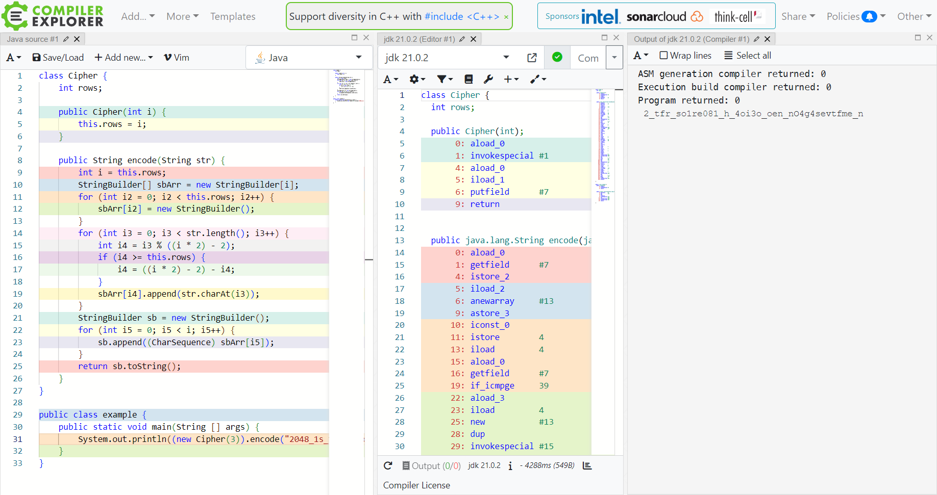Open the filter options dropdown
The height and width of the screenshot is (495, 937).
[x=445, y=79]
